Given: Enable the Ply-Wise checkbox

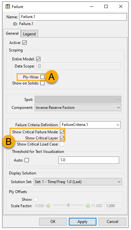Looking at the screenshot, I should tap(42, 77).
